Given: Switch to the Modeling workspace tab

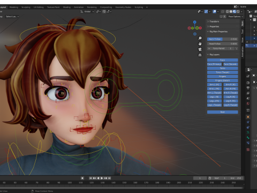Looking at the screenshot, I should 14,8.
